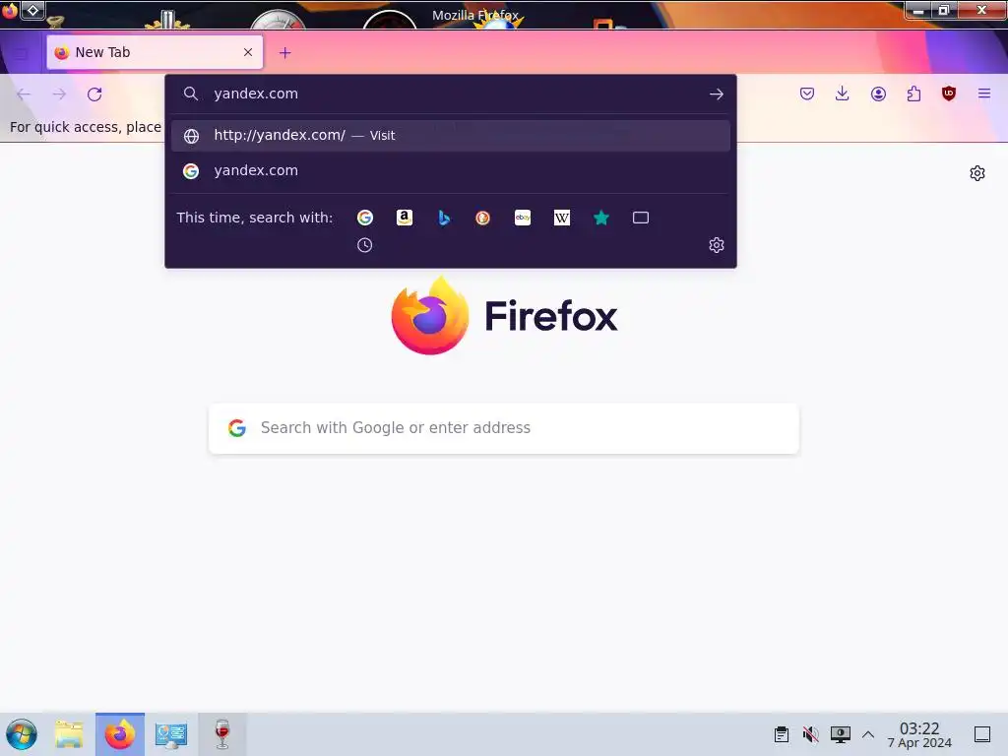Click the Go arrow in address bar
1008x756 pixels.
click(717, 94)
